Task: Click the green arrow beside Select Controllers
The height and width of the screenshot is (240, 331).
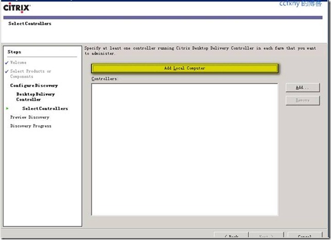Action: click(7, 108)
